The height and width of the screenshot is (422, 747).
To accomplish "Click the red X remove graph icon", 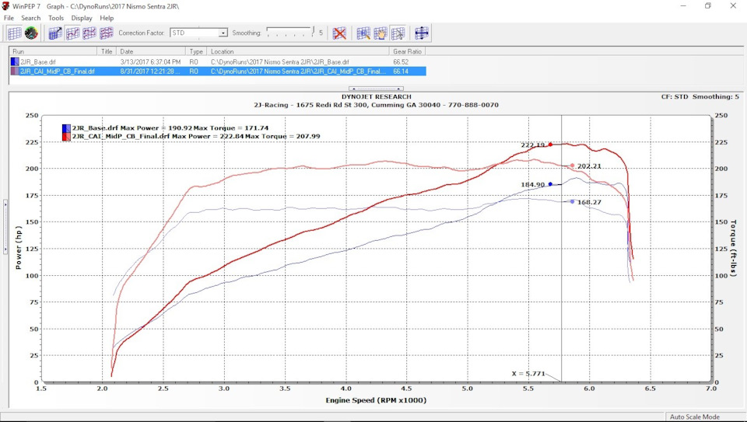I will 339,33.
